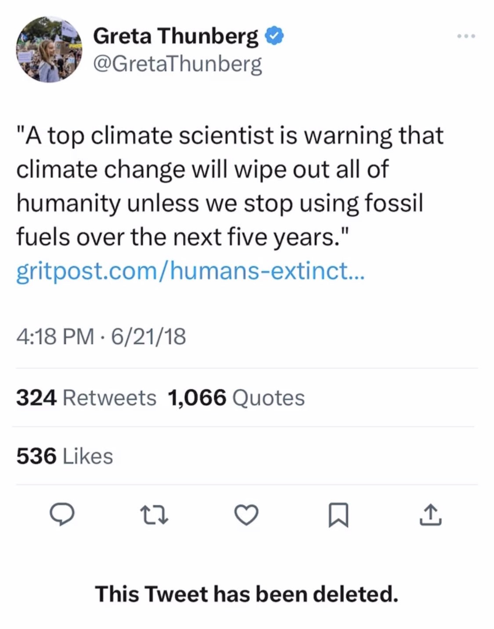Click the retweet arrows icon
Viewport: 494px width, 629px height.
click(154, 516)
